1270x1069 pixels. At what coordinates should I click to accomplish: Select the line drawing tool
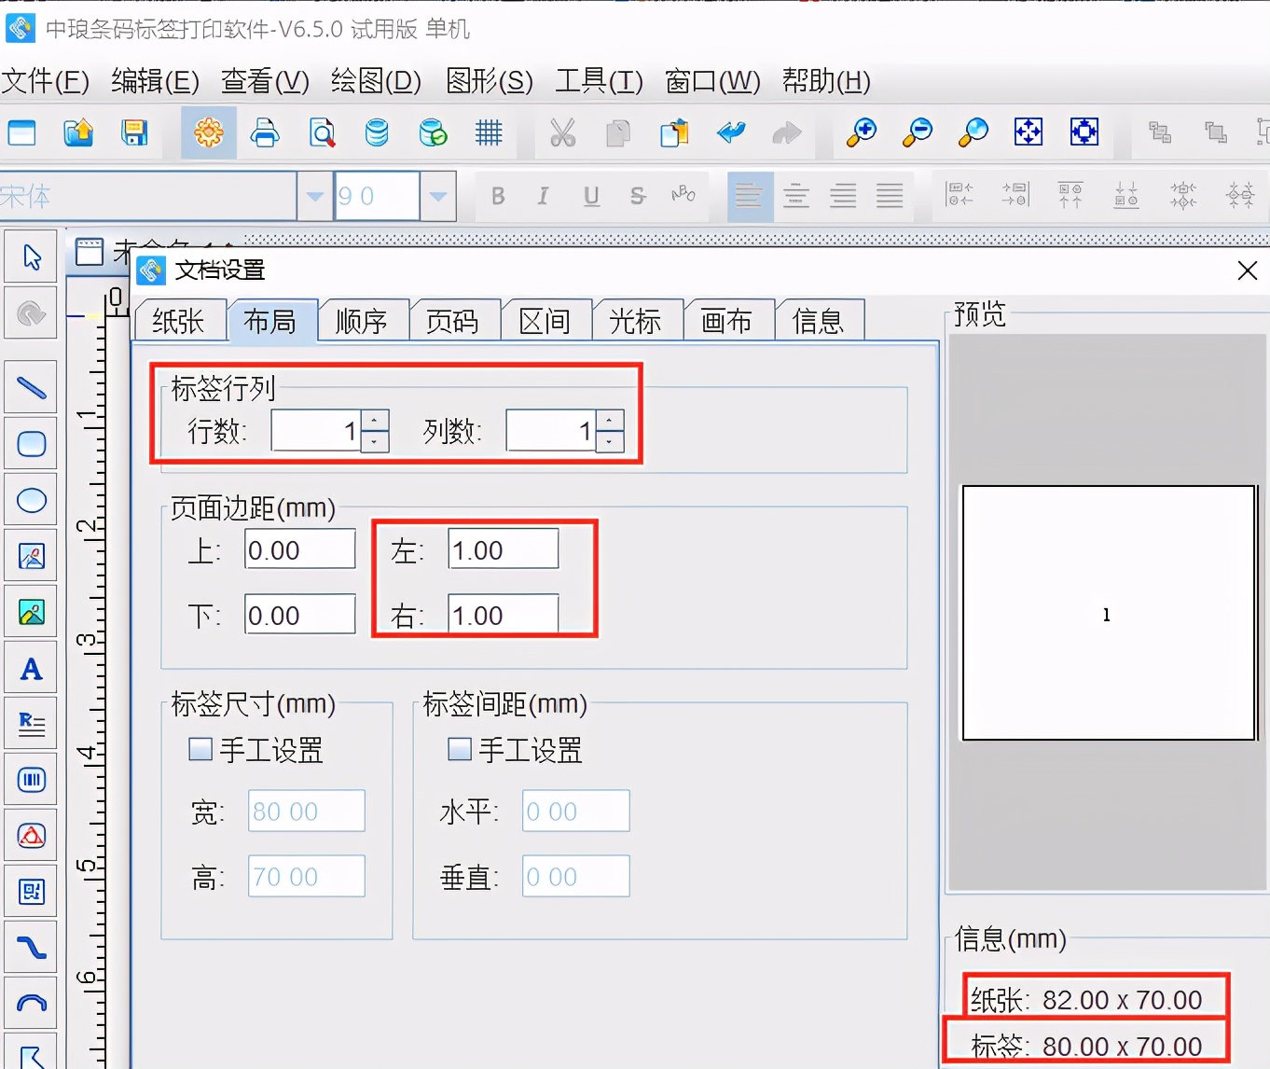tap(31, 386)
